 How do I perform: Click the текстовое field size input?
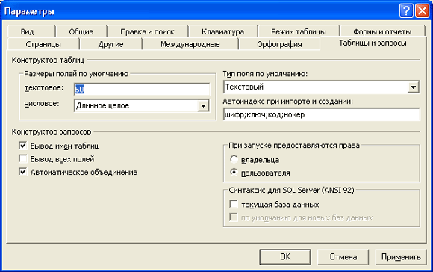[x=142, y=89]
